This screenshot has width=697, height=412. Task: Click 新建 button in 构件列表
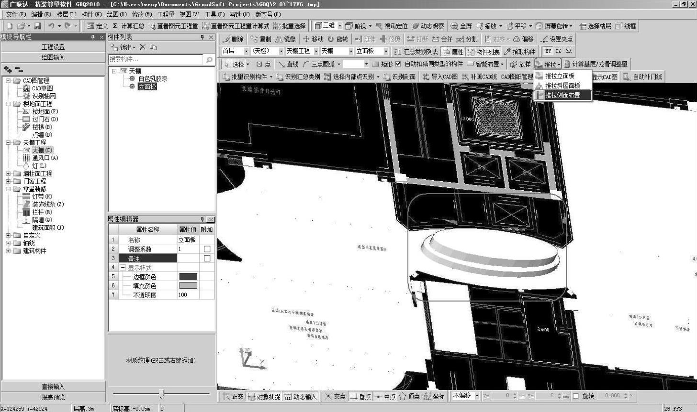click(x=123, y=47)
